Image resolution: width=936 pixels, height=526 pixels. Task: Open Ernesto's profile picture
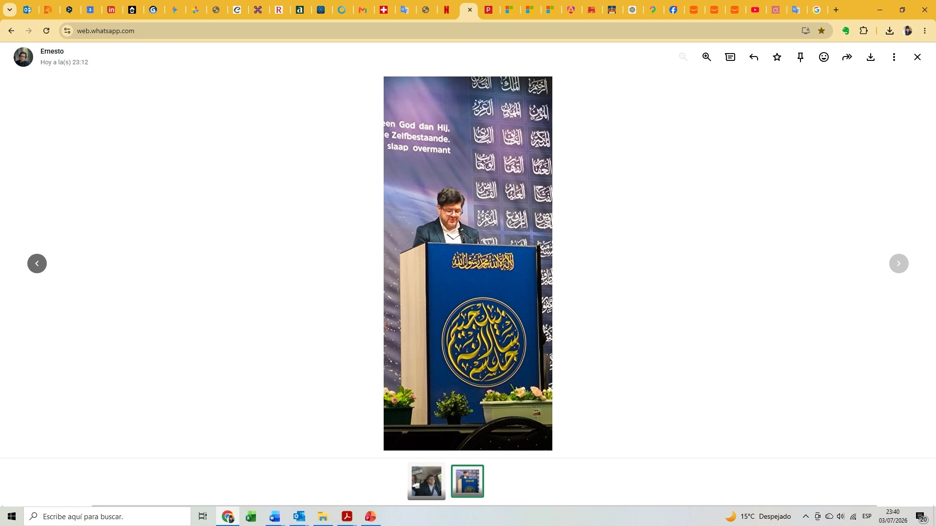coord(23,57)
